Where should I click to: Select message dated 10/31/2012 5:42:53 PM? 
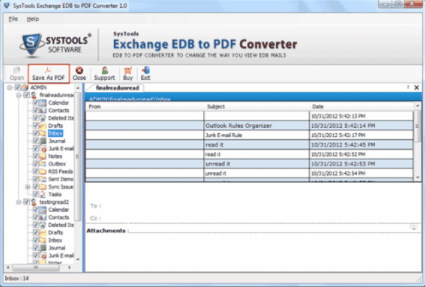[249, 164]
